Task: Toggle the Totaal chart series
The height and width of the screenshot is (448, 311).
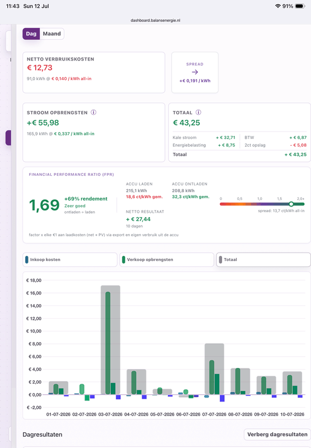Action: pyautogui.click(x=263, y=260)
